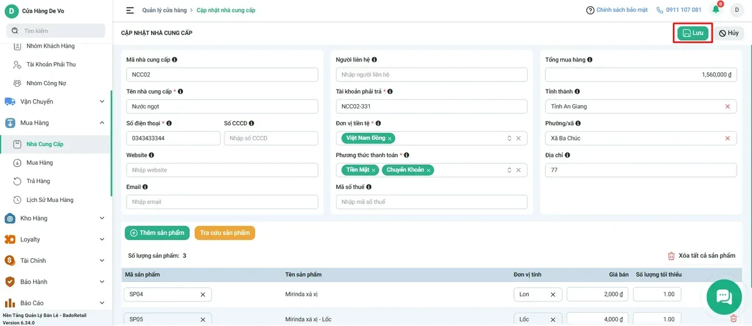Screen dimensions: 752x326
Task: Open the notification bell icon
Action: click(716, 9)
